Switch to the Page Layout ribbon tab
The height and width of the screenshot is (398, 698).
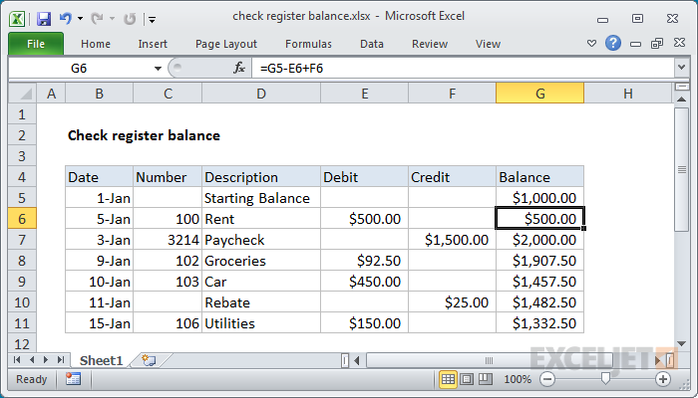point(226,44)
